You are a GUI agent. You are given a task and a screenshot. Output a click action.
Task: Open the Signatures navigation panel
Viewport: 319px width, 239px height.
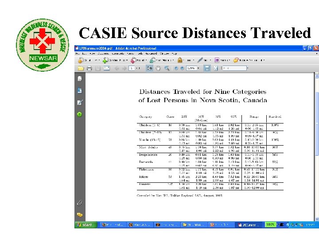coord(80,102)
